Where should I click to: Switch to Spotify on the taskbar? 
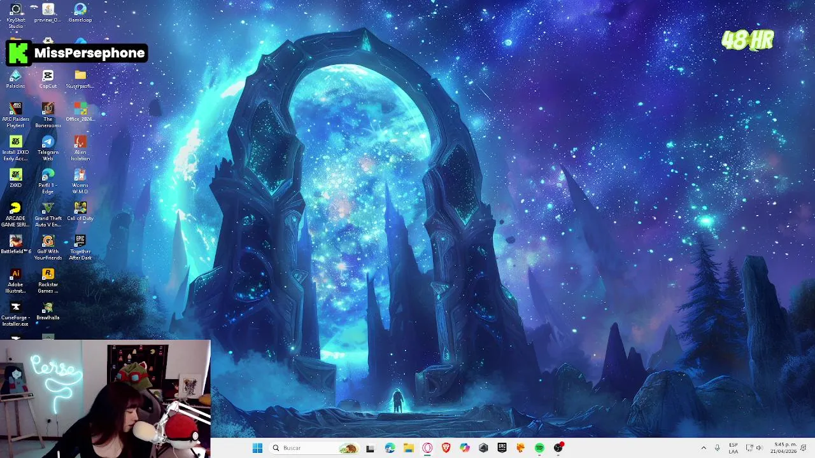(x=539, y=448)
